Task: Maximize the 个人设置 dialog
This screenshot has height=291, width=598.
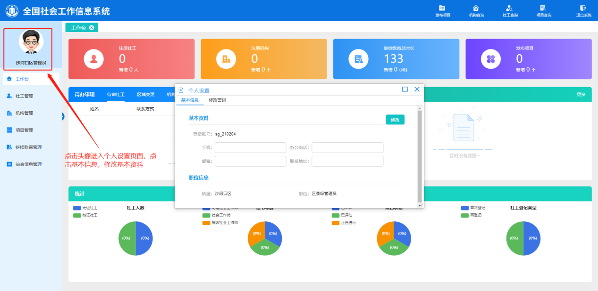Action: (405, 89)
